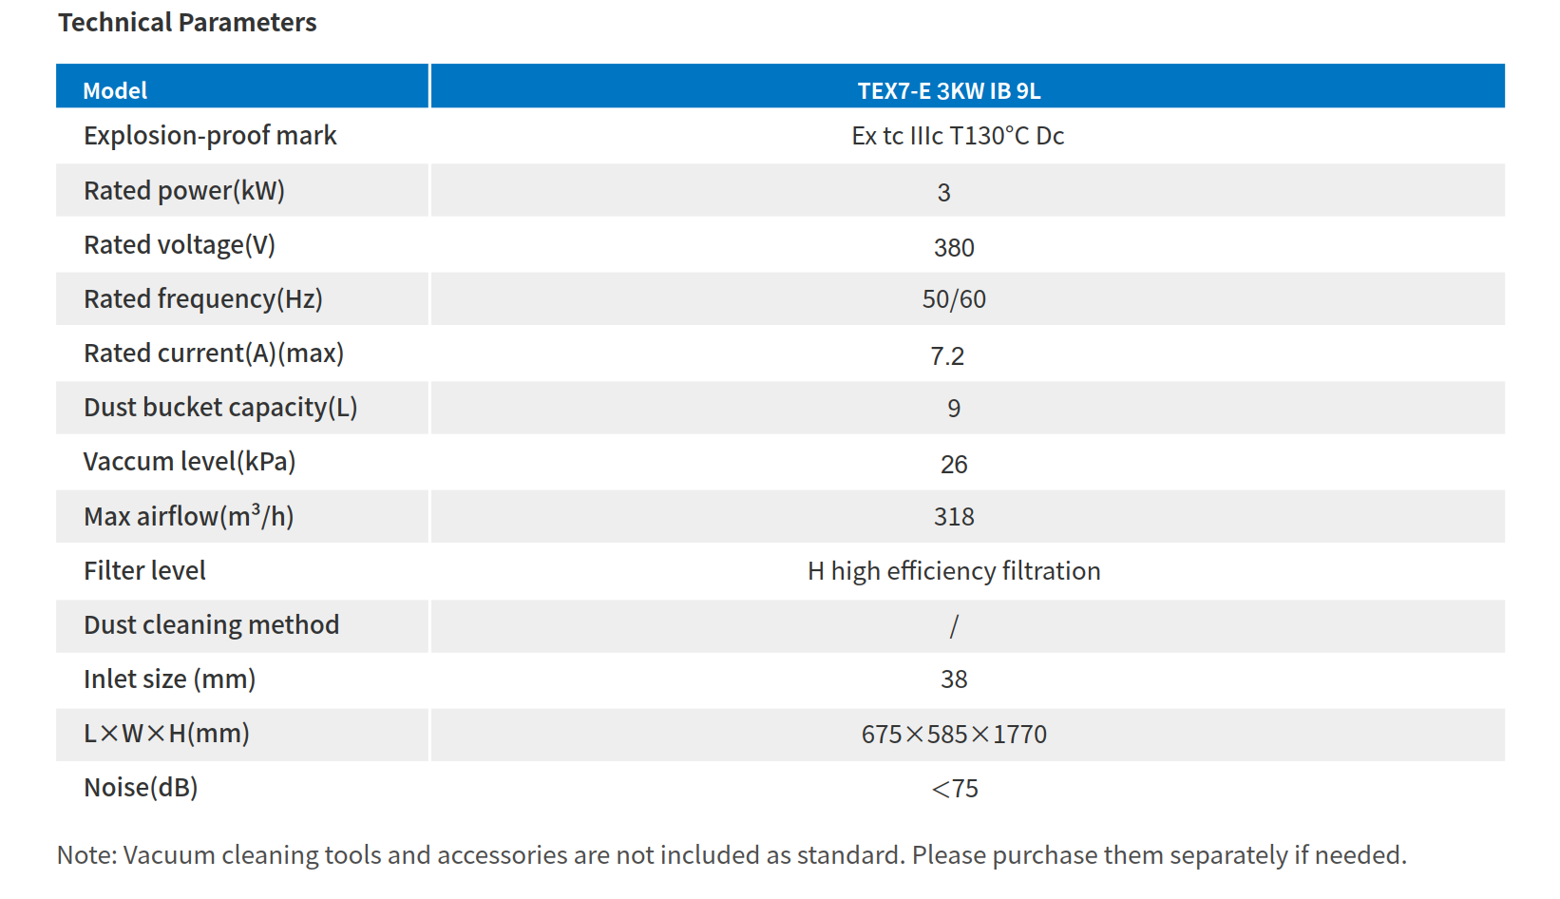
Task: Select the 675×585×1770 dimensions value
Action: 954,735
